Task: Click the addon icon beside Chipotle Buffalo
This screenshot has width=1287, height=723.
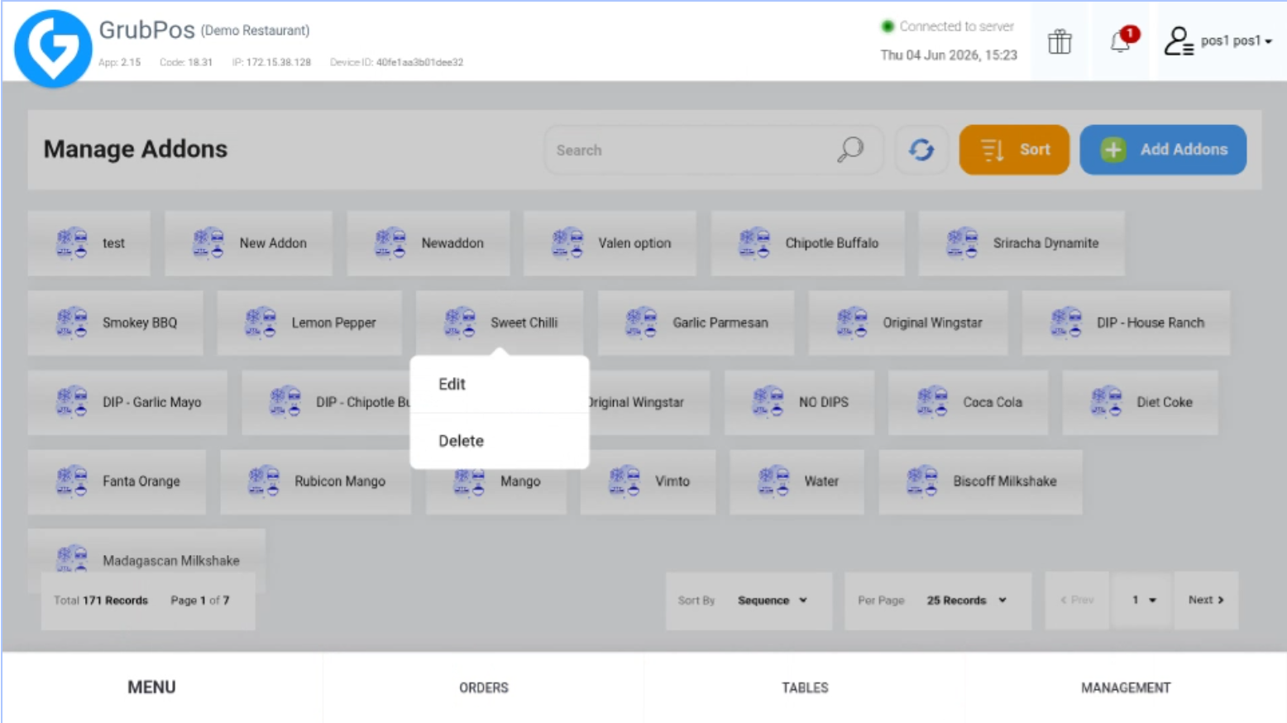Action: click(x=754, y=243)
